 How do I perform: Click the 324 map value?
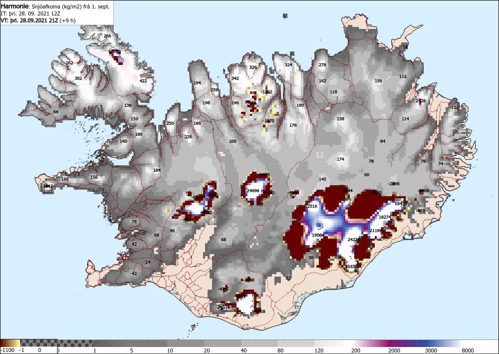(288, 65)
